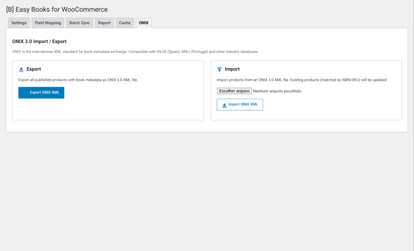Screen dimensions: 414x251
Task: Click the 'Nenhum arquivo escolhido' file label
Action: click(x=277, y=91)
